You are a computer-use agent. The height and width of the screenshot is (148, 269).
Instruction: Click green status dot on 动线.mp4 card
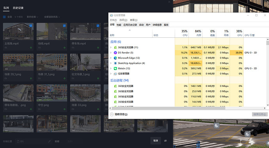[x=64, y=48]
